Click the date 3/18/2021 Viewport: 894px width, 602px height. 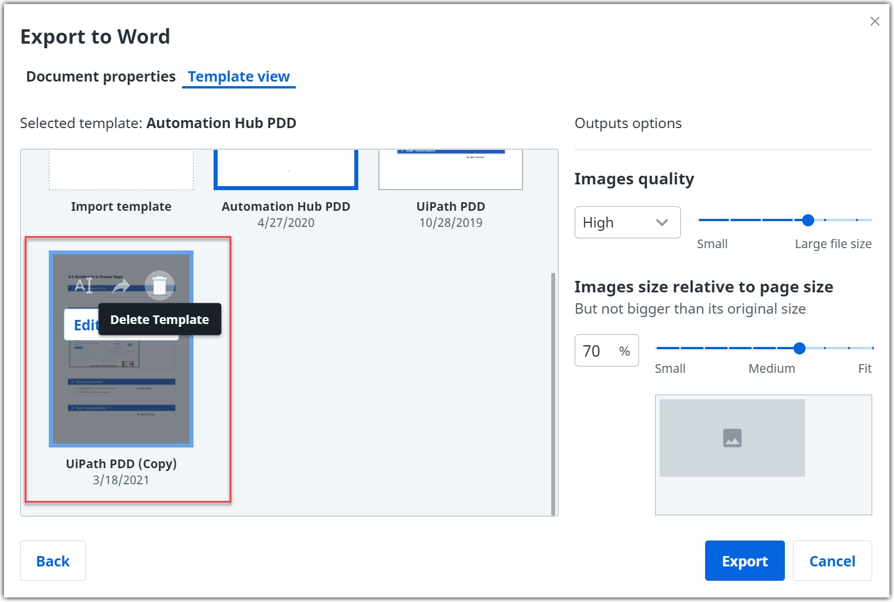click(121, 480)
